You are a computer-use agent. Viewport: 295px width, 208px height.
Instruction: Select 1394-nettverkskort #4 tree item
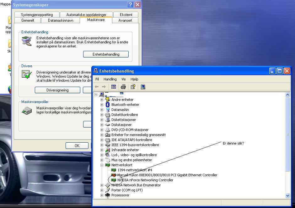pos(135,170)
